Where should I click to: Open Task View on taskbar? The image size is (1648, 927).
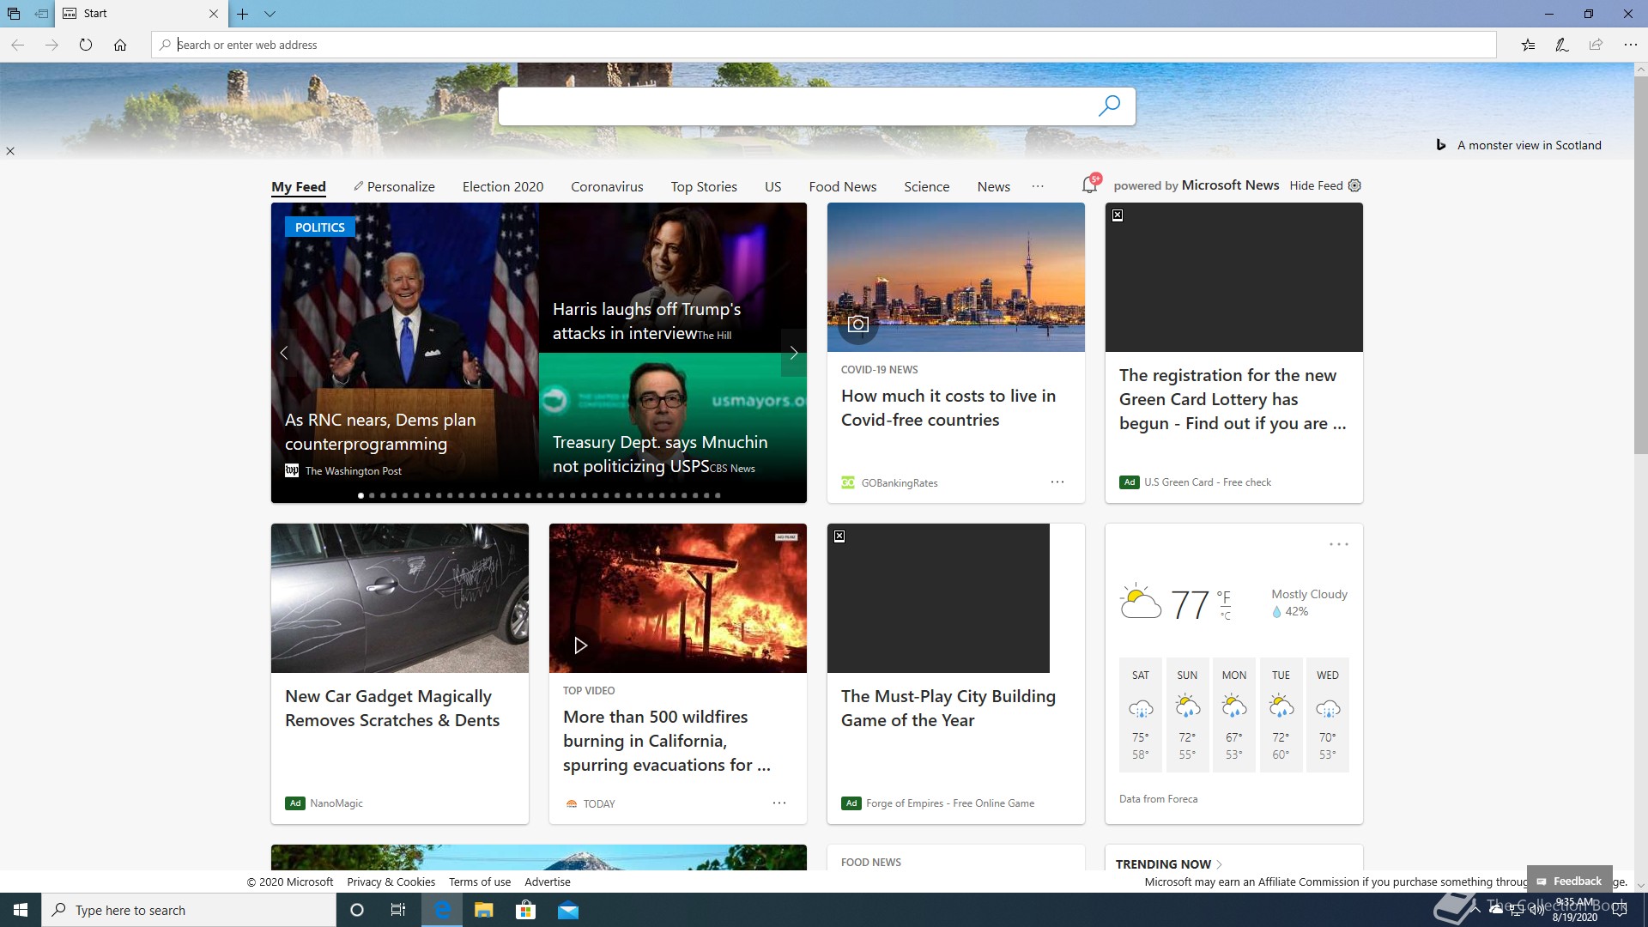(397, 910)
